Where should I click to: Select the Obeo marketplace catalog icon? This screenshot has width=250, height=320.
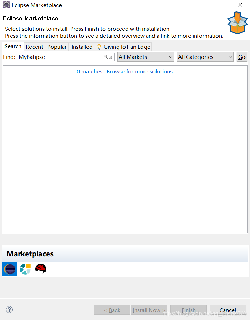(x=25, y=269)
